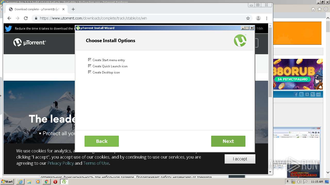
Task: Click The Langoliers poster thumbnail
Action: point(303,171)
